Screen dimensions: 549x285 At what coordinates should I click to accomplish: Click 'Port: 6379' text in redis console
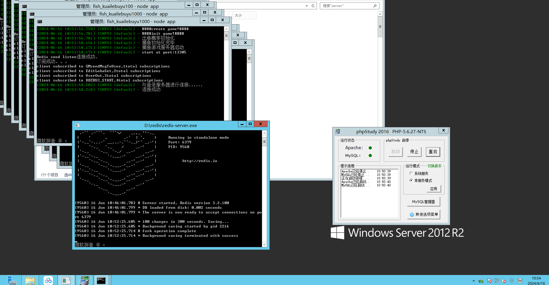pyautogui.click(x=180, y=142)
